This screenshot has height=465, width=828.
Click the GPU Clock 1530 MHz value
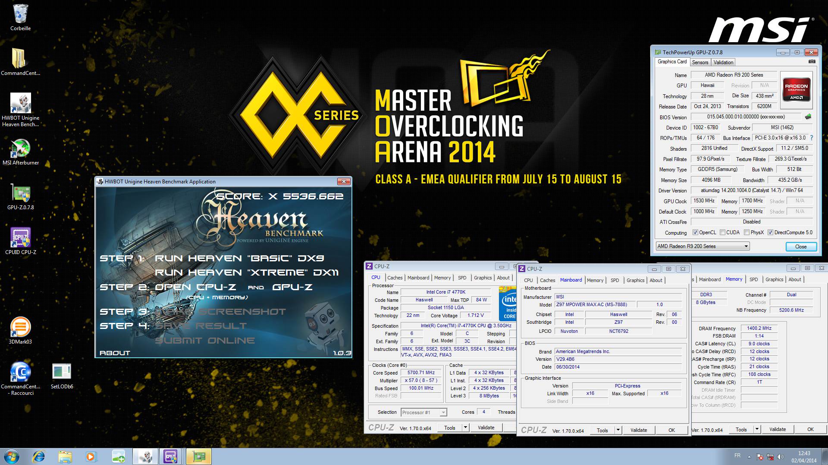pyautogui.click(x=704, y=201)
